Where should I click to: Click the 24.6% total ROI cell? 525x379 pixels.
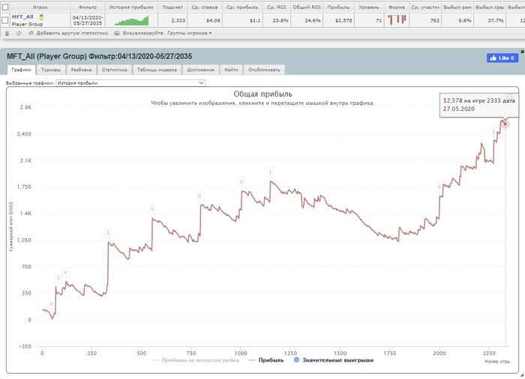click(307, 20)
